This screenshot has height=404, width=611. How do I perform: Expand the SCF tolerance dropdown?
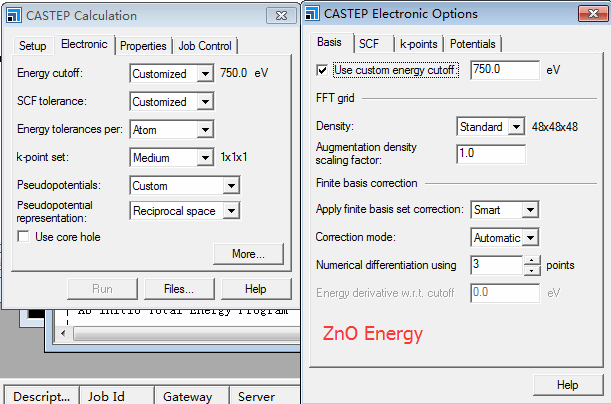205,101
